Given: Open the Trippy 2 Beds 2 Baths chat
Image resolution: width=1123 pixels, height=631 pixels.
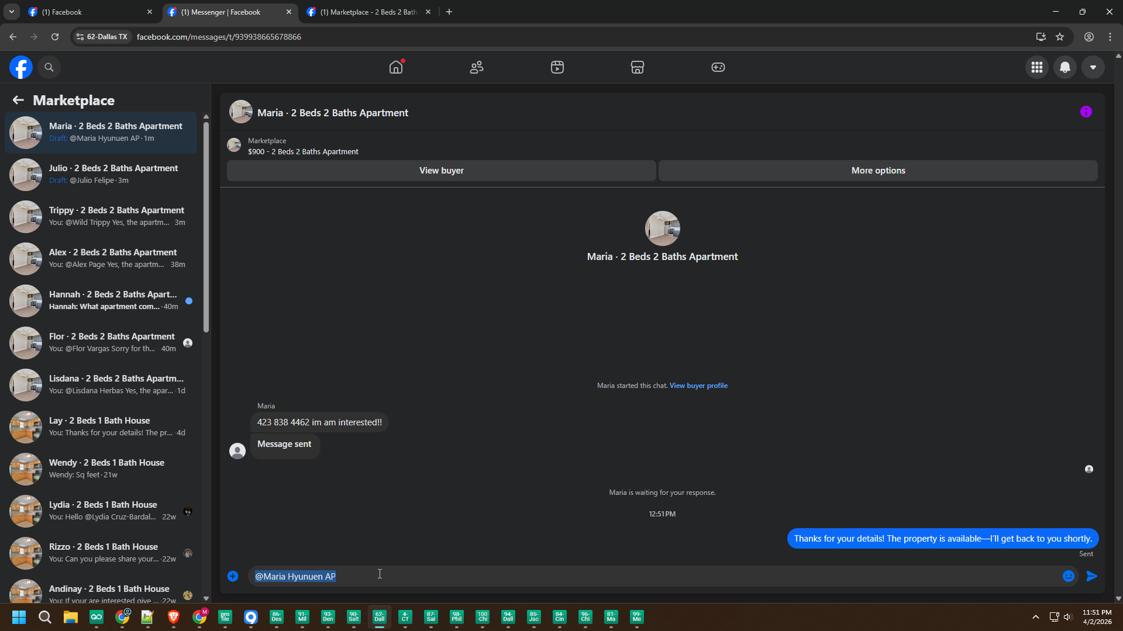Looking at the screenshot, I should click(x=101, y=216).
